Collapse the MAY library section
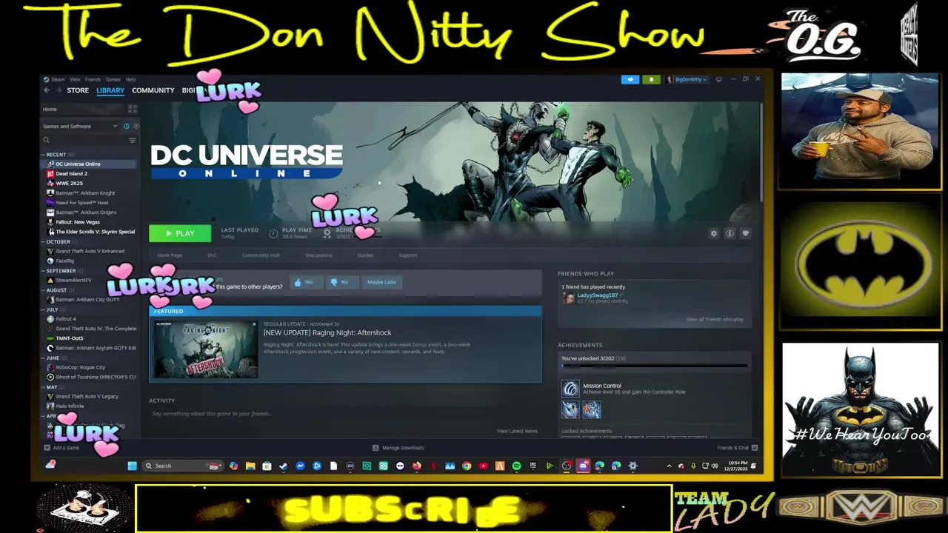 [44, 387]
